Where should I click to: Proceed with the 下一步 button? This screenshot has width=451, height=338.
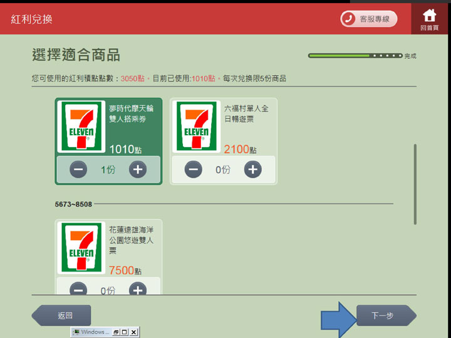point(386,315)
